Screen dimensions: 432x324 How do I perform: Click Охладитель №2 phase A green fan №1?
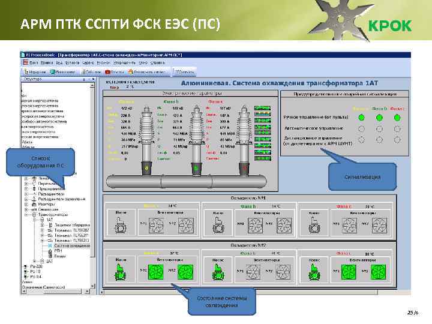[156, 272]
